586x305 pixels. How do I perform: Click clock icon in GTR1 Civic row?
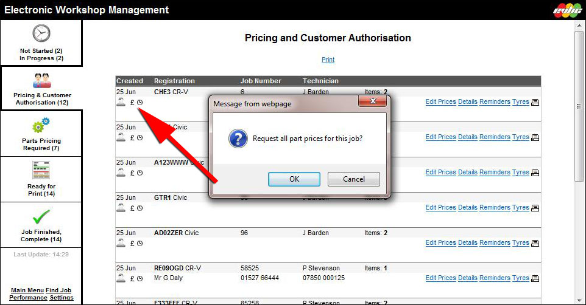point(139,208)
